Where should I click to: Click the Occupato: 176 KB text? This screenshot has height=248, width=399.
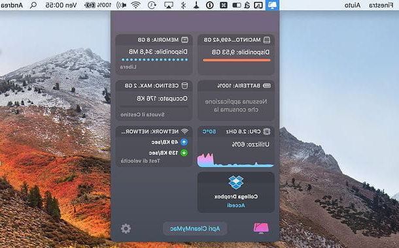tap(162, 99)
